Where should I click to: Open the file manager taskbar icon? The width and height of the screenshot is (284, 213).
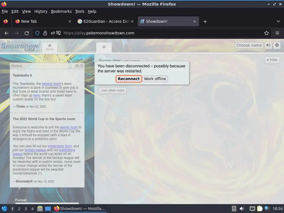[40, 209]
